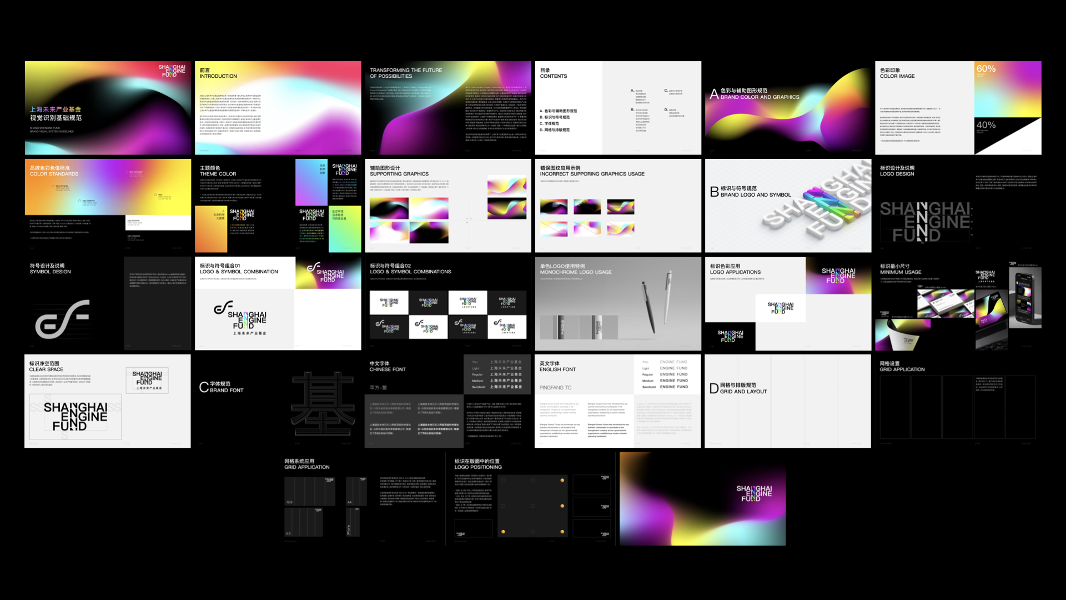Open the COLOR IMAGE 60% slide
Image resolution: width=1066 pixels, height=600 pixels.
point(958,108)
